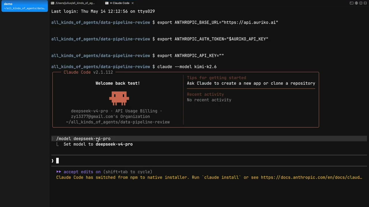Image resolution: width=369 pixels, height=207 pixels.
Task: Select the demo workspace in the sidebar
Action: click(x=25, y=6)
